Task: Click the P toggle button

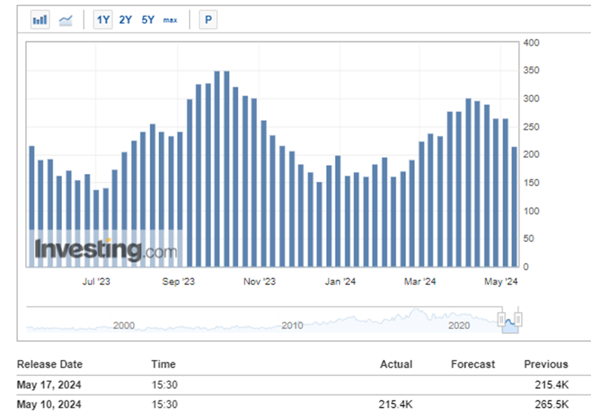Action: tap(208, 20)
